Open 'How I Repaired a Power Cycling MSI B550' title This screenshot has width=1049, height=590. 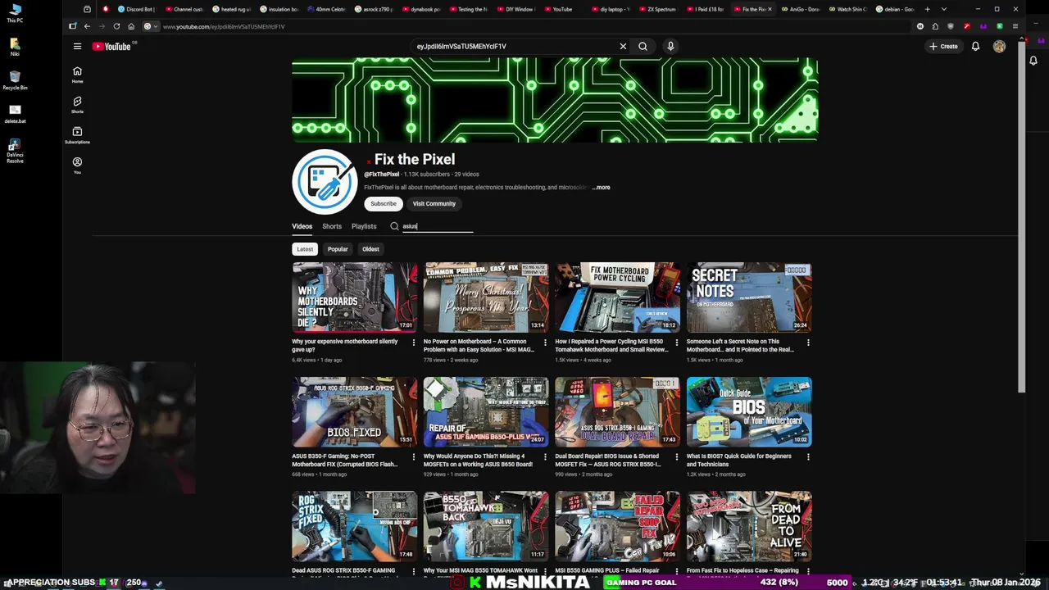pyautogui.click(x=611, y=346)
